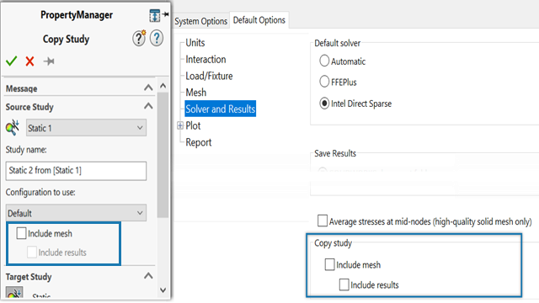This screenshot has height=303, width=539.
Task: Open the Default configuration dropdown
Action: 76,213
